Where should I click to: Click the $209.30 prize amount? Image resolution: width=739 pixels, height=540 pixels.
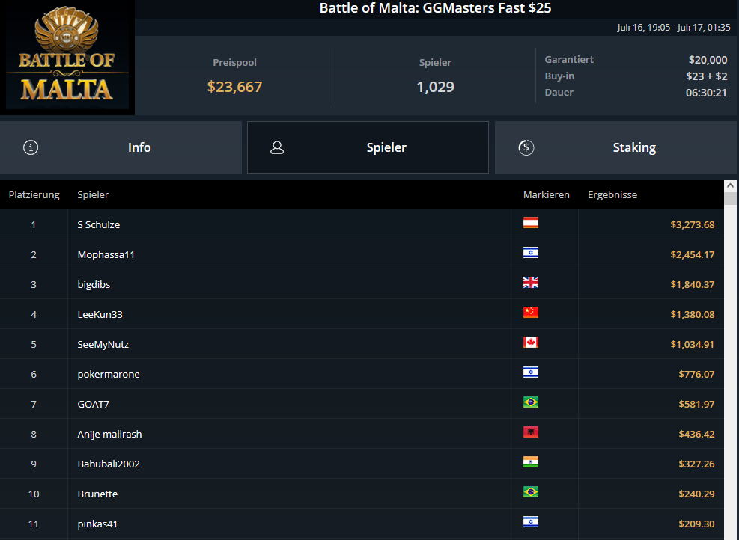click(x=696, y=524)
